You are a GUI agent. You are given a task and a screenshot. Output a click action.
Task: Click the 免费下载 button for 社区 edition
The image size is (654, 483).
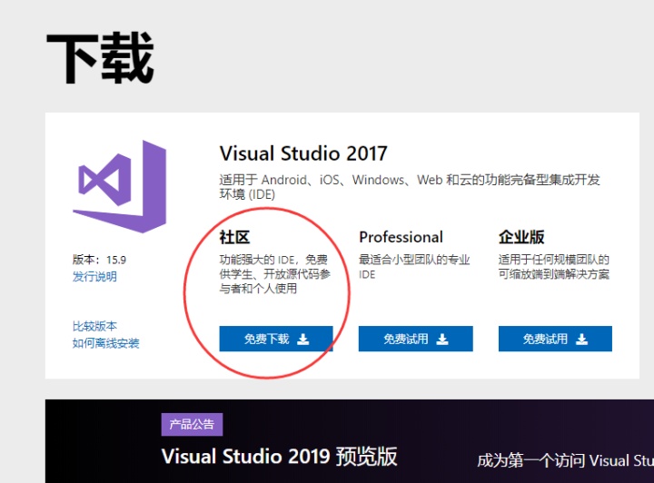pos(276,339)
